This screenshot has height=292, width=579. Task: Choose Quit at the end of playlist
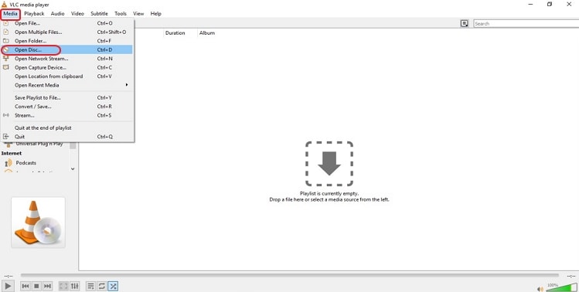tap(67, 128)
